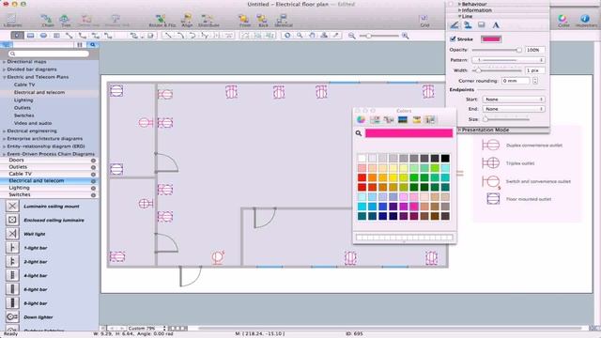Open the Color toolbar icon

563,21
